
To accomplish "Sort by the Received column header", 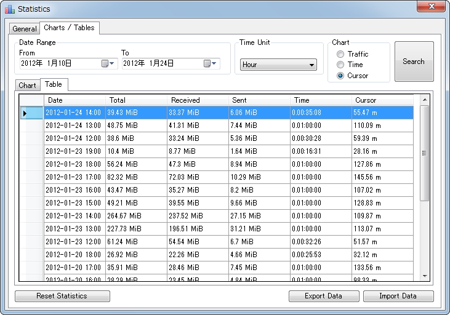I will coord(198,100).
